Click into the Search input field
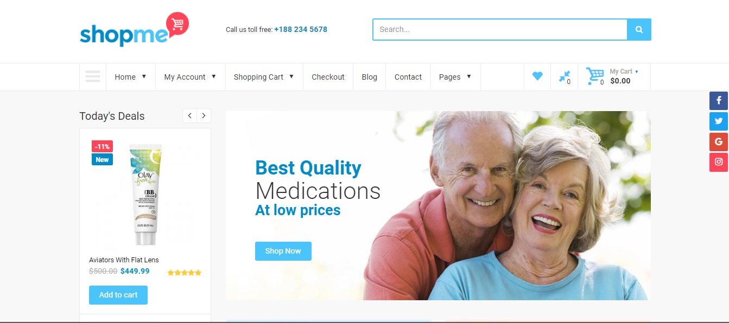729x323 pixels. [500, 29]
